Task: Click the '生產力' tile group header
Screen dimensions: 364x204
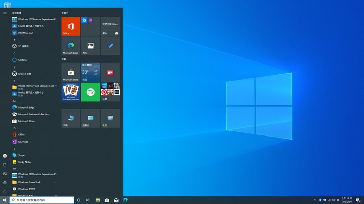Action: (65, 13)
